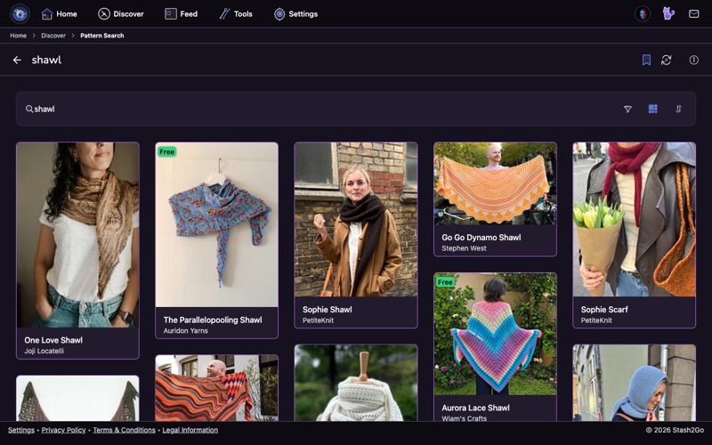Open the search filter funnel
The image size is (712, 445).
click(x=627, y=109)
